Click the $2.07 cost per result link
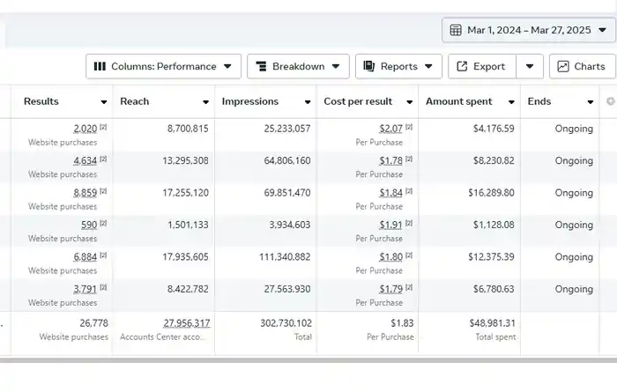Screen dimensions: 617x392 (390, 129)
